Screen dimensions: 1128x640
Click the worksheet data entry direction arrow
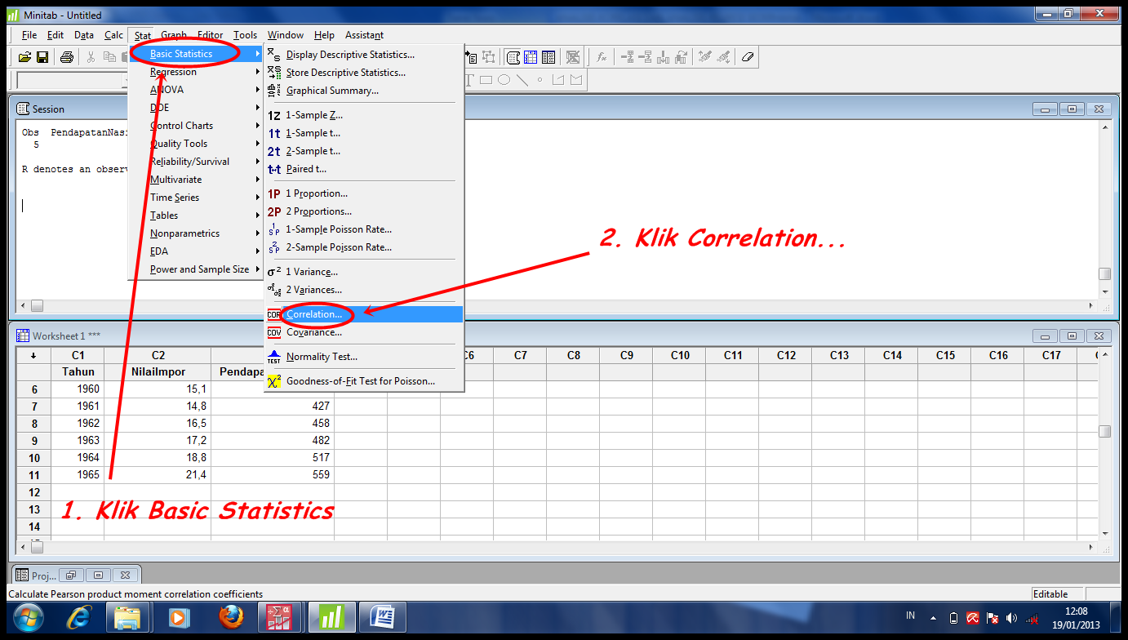pyautogui.click(x=33, y=355)
